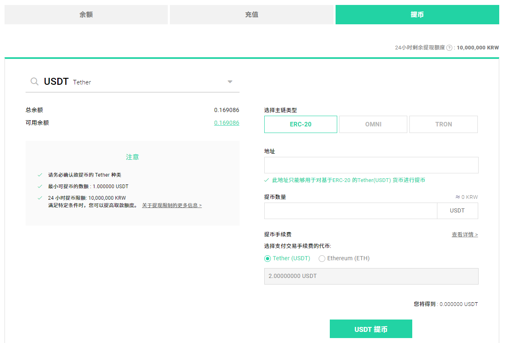Click the 地址 address input field

point(371,165)
